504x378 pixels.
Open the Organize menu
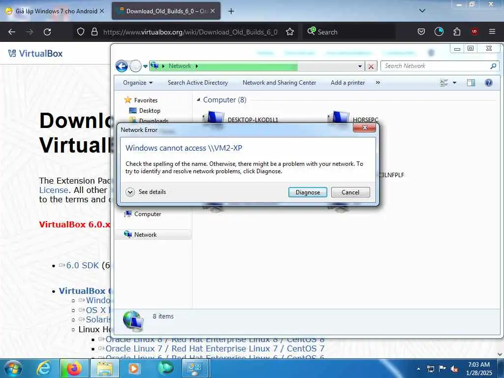(x=138, y=83)
